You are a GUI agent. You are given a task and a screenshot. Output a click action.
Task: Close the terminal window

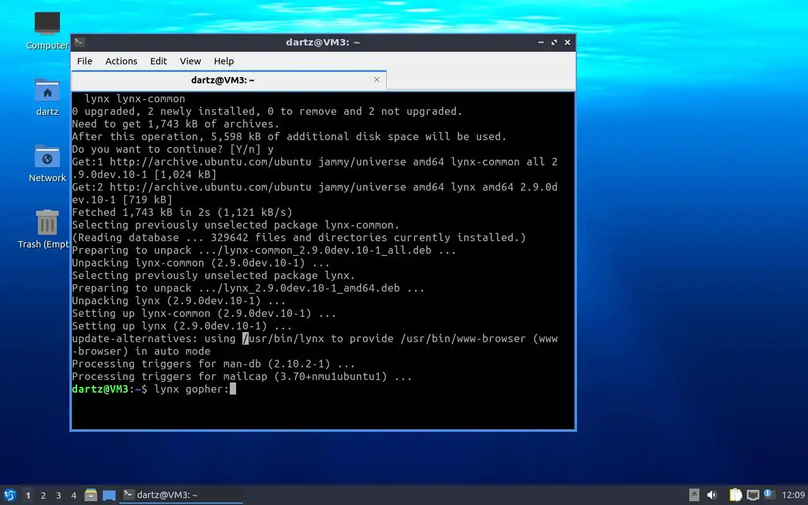pyautogui.click(x=567, y=42)
